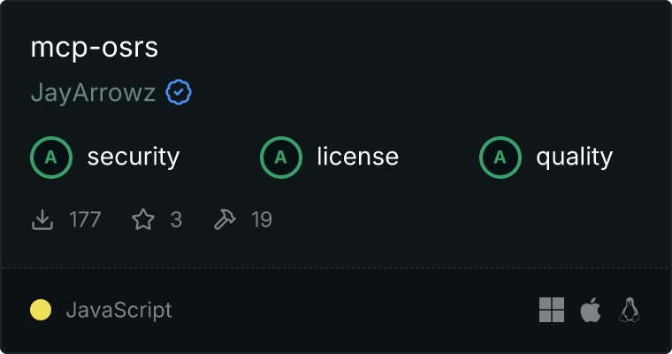This screenshot has height=354, width=672.
Task: Click the security label text
Action: (x=134, y=157)
